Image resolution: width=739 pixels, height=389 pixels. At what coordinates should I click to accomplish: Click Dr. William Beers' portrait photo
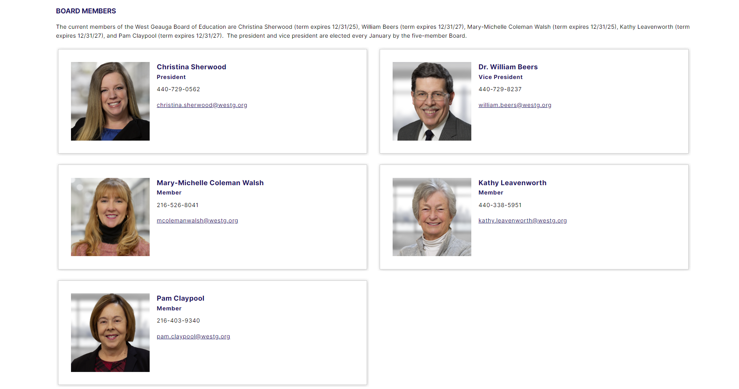click(x=432, y=101)
